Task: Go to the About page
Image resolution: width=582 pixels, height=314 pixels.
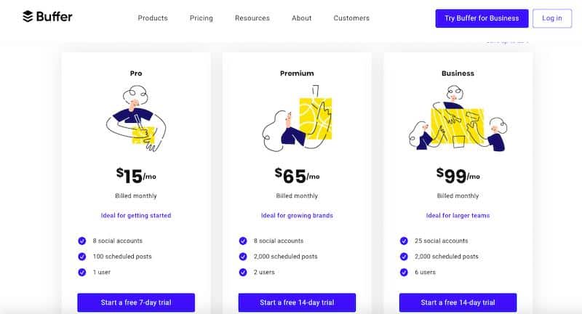Action: [x=301, y=18]
